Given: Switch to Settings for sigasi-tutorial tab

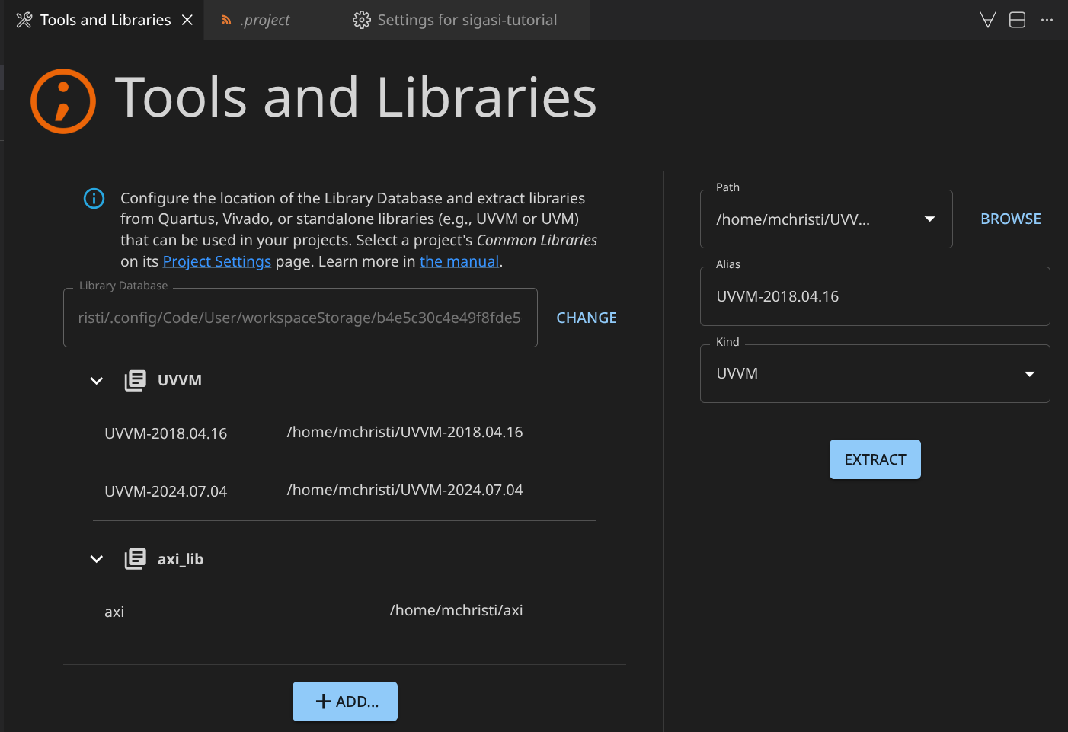Looking at the screenshot, I should [x=466, y=20].
